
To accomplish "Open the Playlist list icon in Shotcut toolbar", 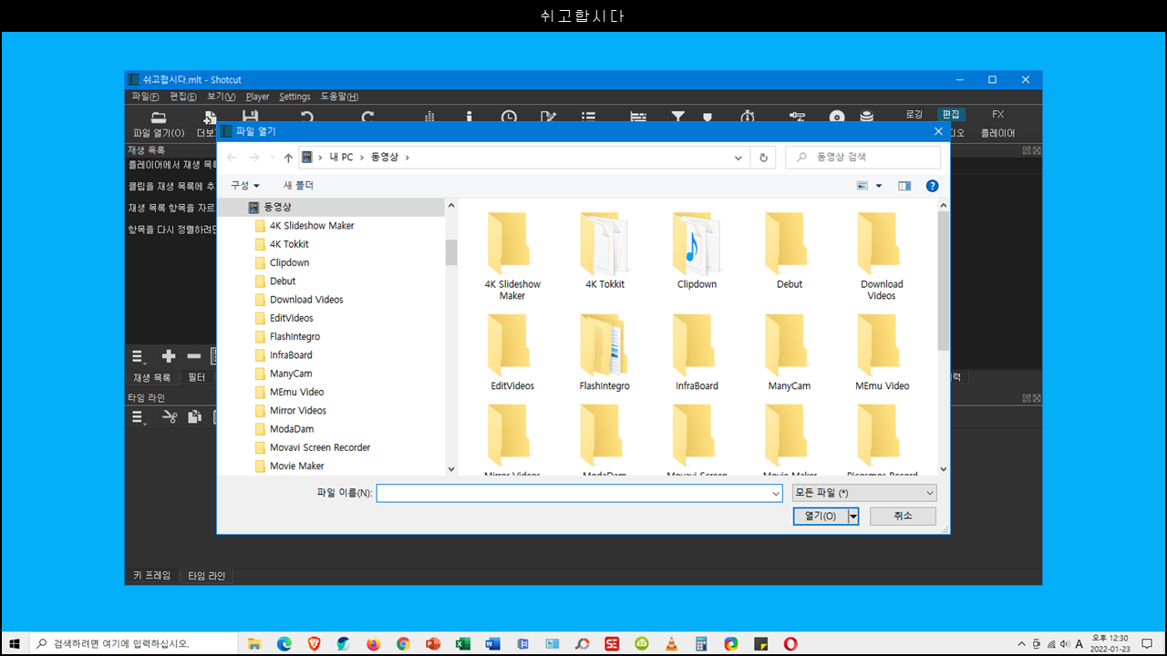I will pos(588,117).
